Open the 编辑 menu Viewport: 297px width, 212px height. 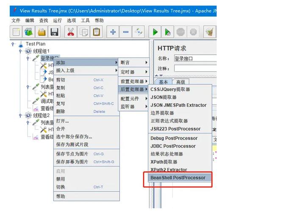[30, 20]
